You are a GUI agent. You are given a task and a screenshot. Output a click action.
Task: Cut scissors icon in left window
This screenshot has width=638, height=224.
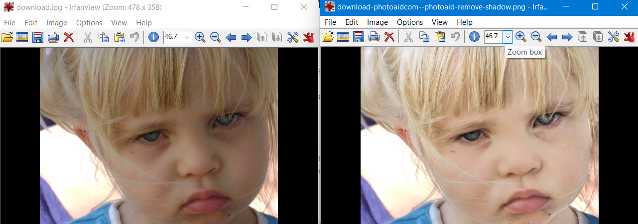[x=88, y=37]
